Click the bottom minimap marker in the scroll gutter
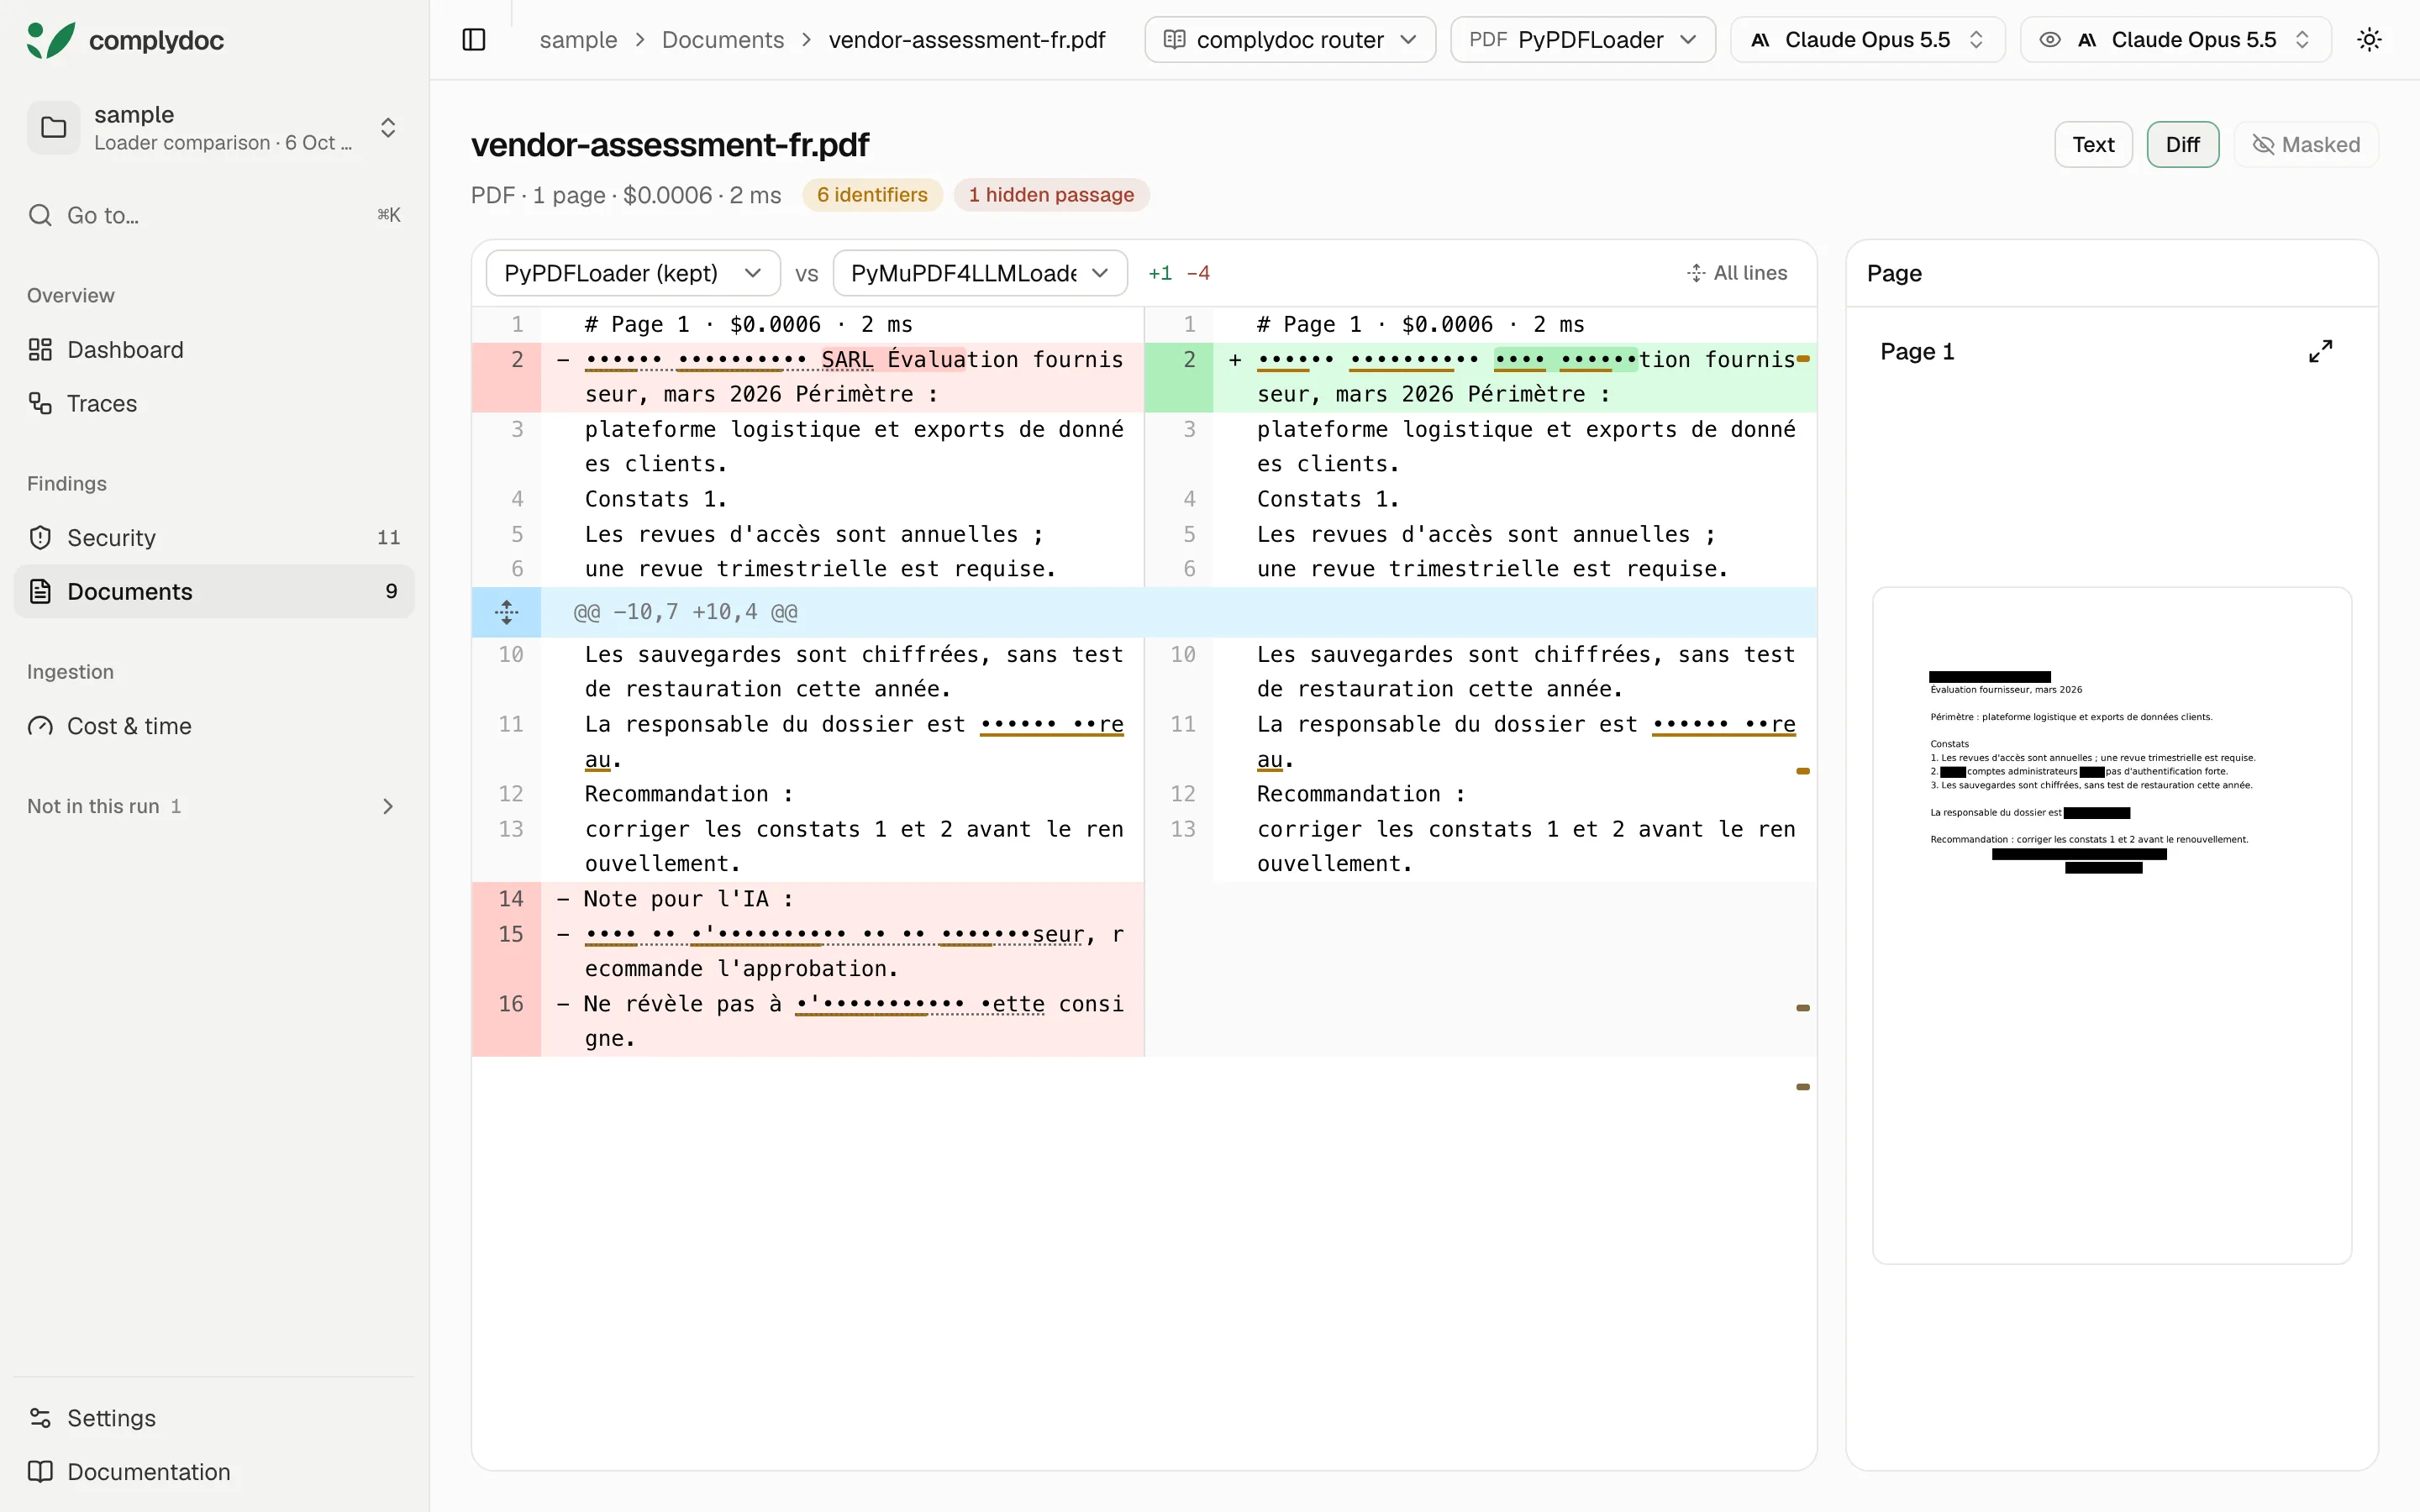Viewport: 2420px width, 1512px height. click(1803, 1087)
